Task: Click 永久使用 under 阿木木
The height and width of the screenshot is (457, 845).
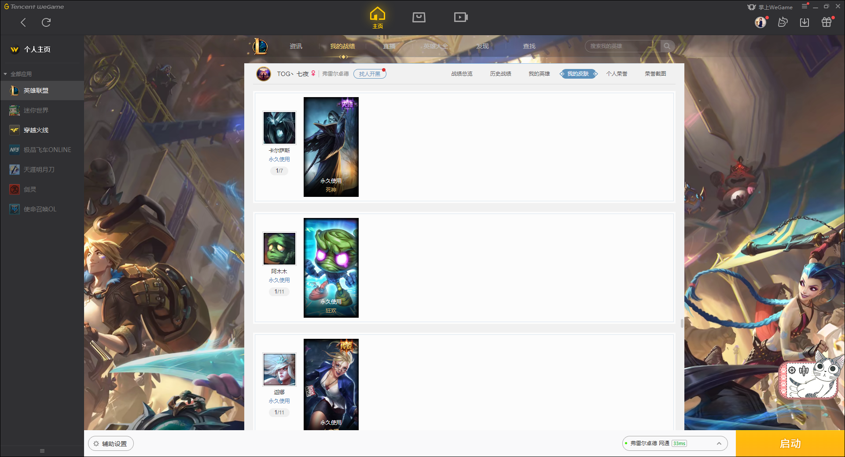Action: click(279, 280)
